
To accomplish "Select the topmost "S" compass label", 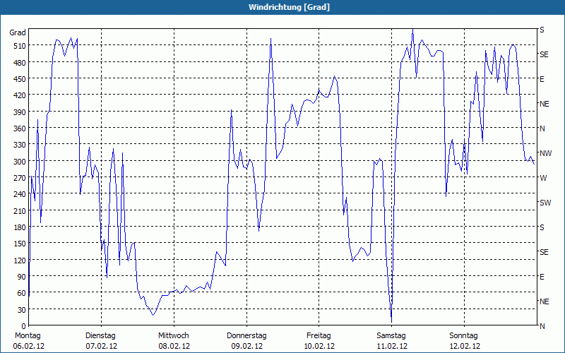I will pos(542,30).
